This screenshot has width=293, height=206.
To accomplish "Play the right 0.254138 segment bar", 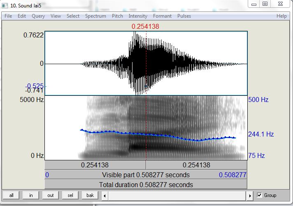I will click(197, 165).
